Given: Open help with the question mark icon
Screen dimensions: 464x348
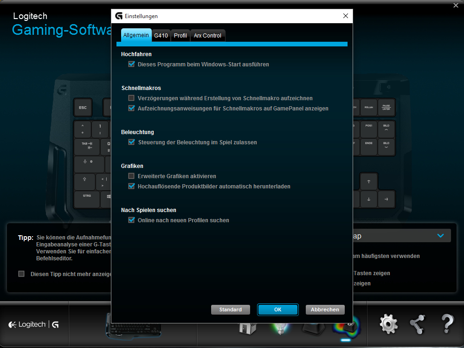Looking at the screenshot, I should coord(447,324).
